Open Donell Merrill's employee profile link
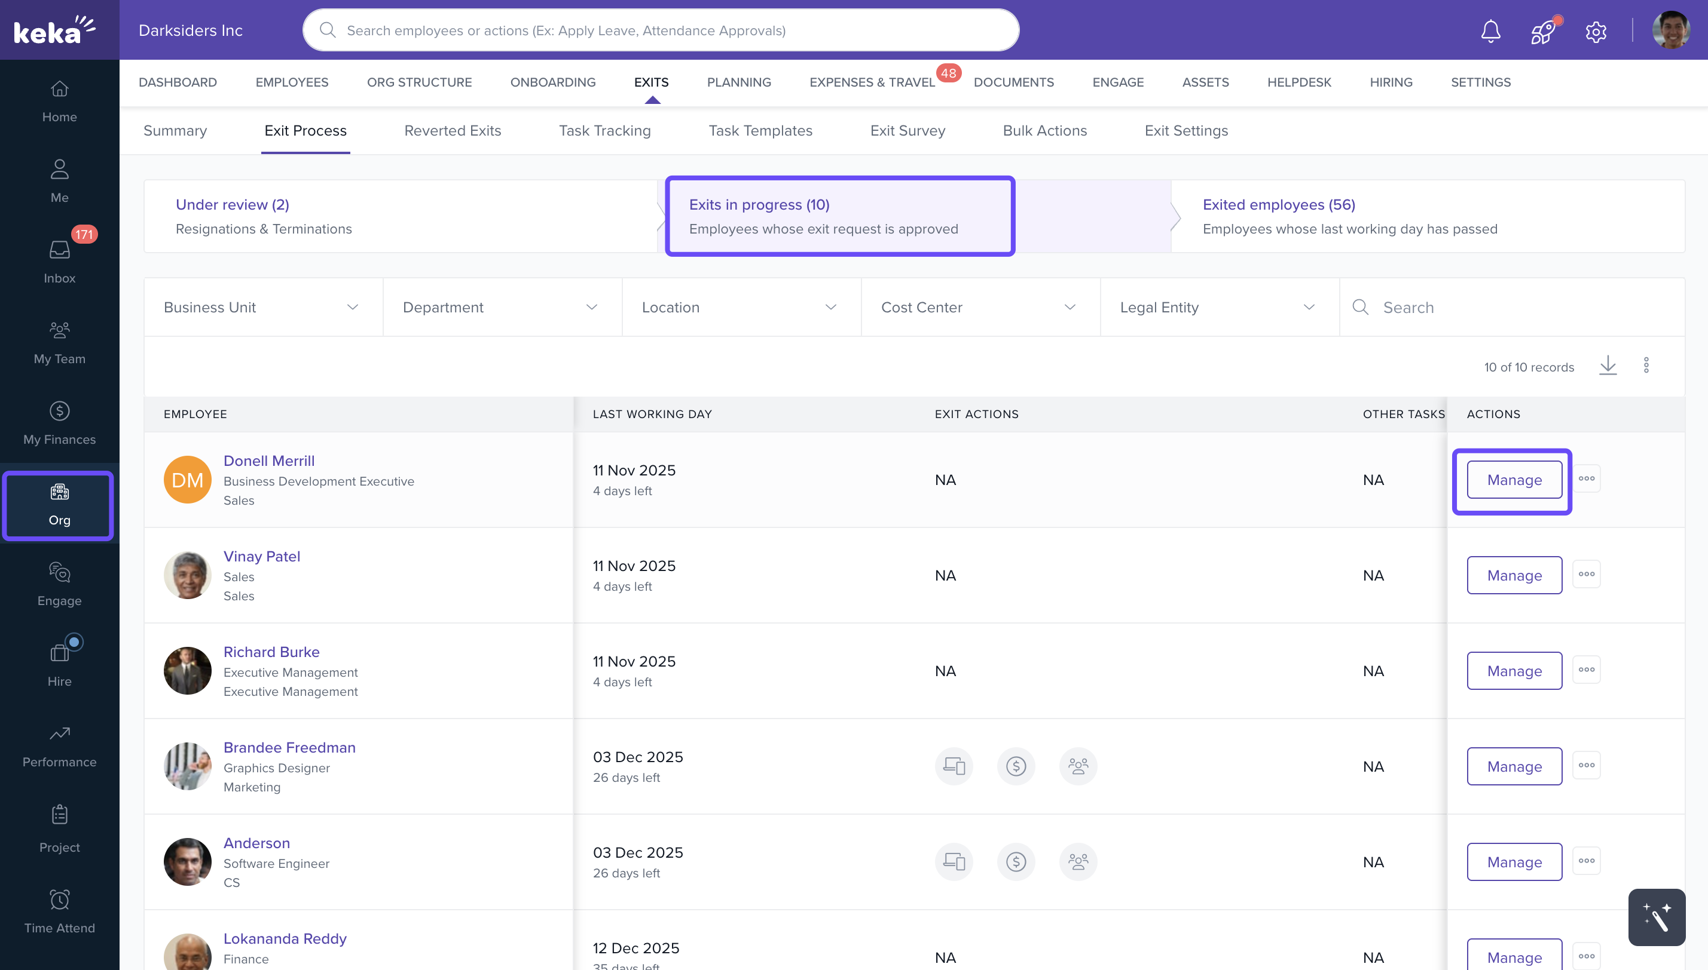This screenshot has width=1708, height=970. pos(268,461)
